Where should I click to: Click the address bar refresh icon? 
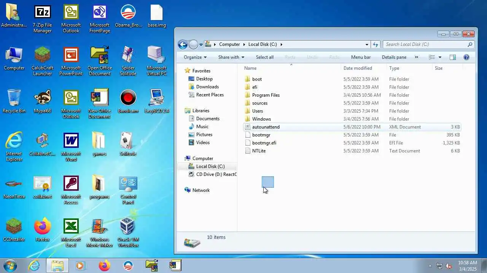point(376,44)
